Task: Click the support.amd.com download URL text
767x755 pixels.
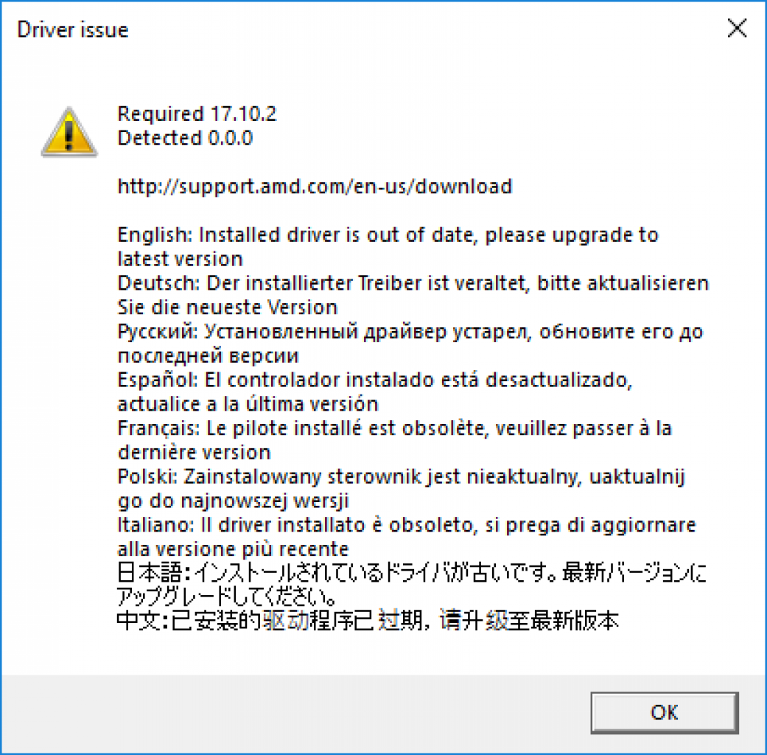Action: 315,187
